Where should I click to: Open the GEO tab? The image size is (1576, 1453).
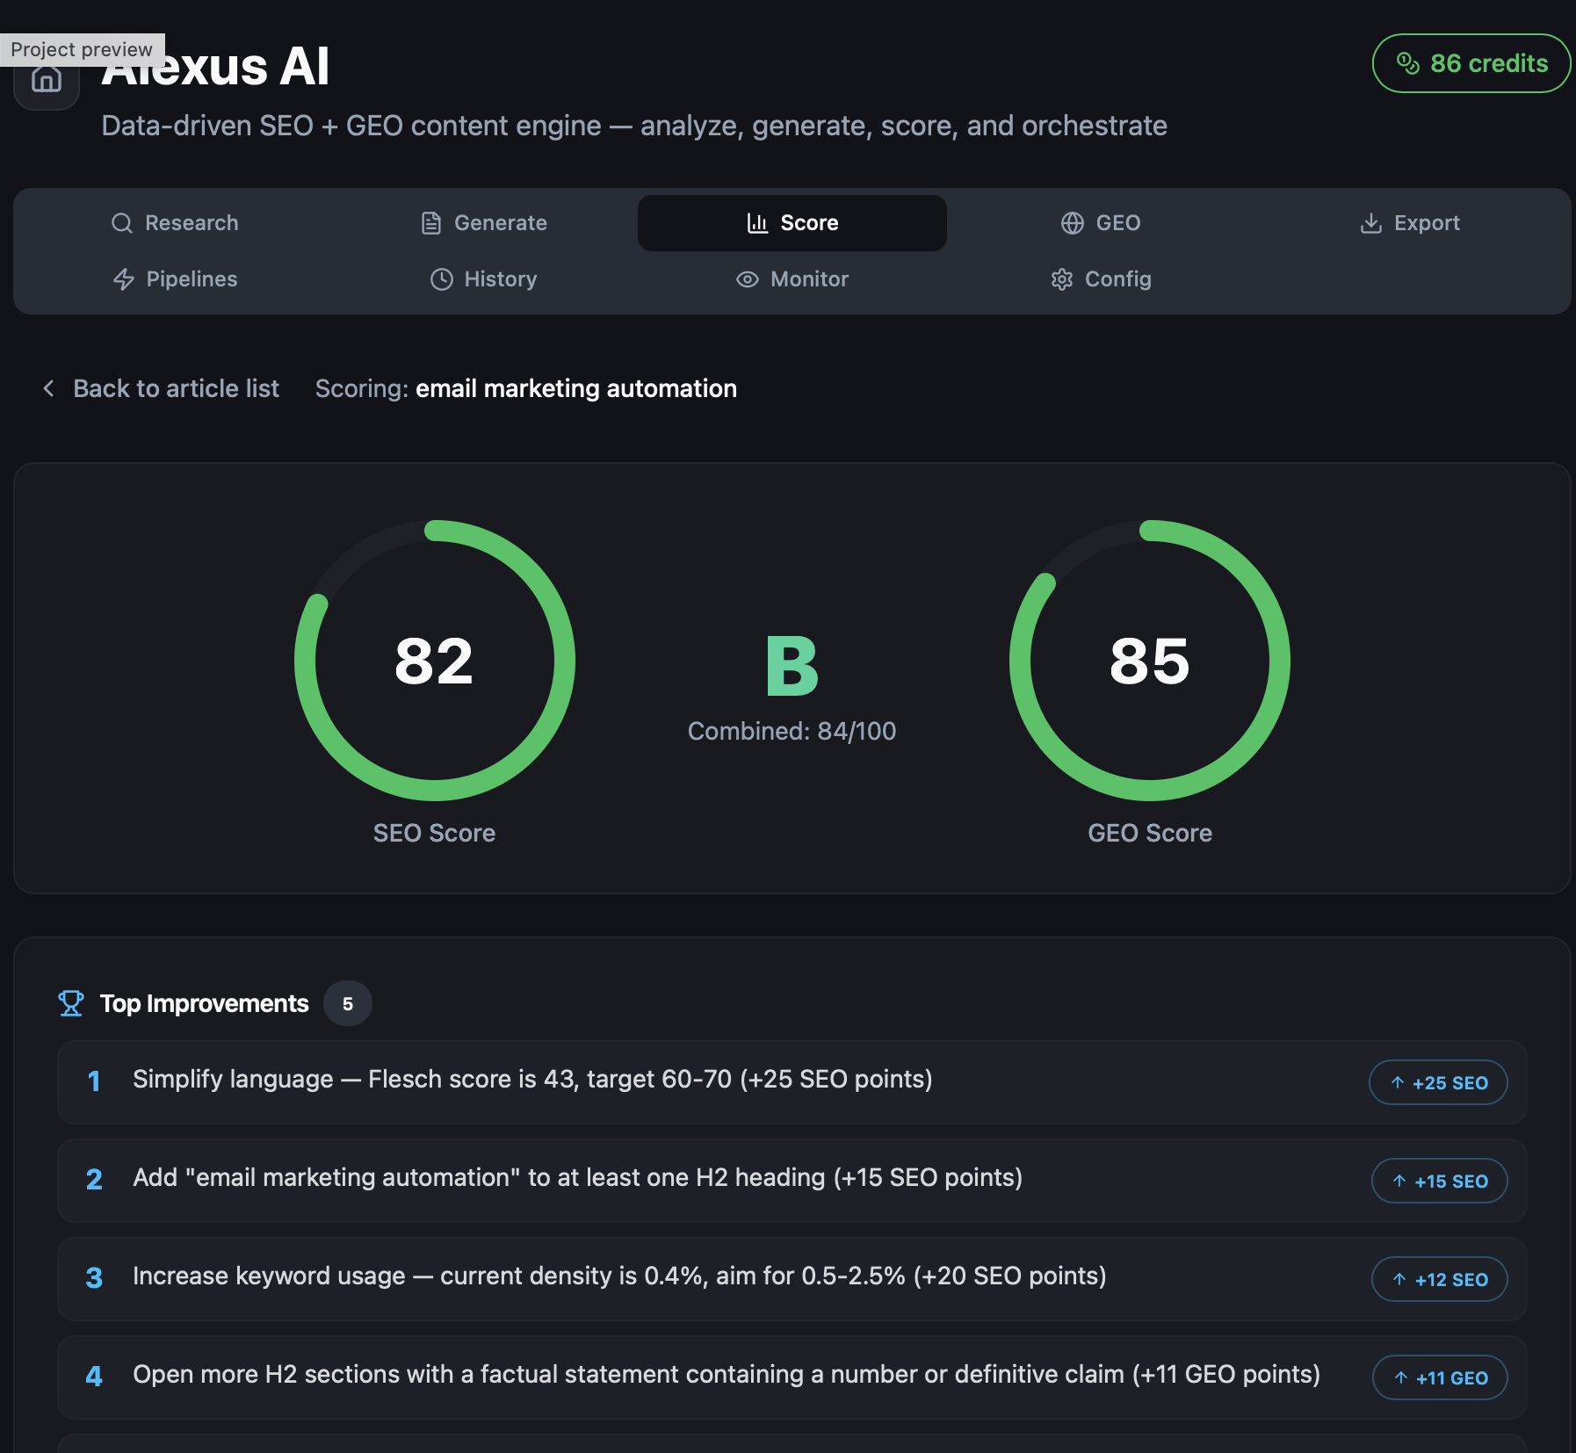(x=1101, y=223)
